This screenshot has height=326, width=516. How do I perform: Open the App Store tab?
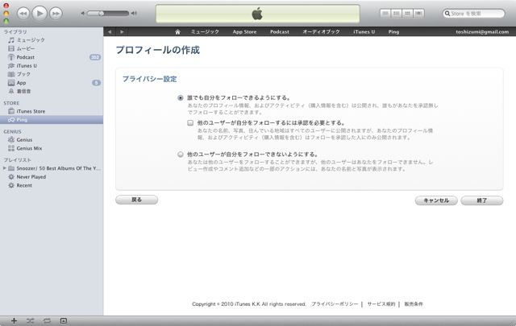click(244, 32)
